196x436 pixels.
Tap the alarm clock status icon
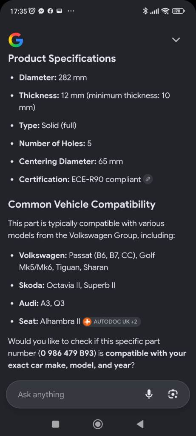tap(32, 11)
